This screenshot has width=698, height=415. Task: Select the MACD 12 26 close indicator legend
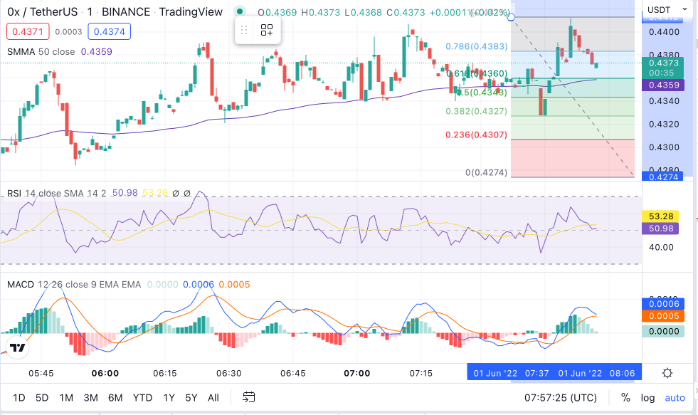74,285
